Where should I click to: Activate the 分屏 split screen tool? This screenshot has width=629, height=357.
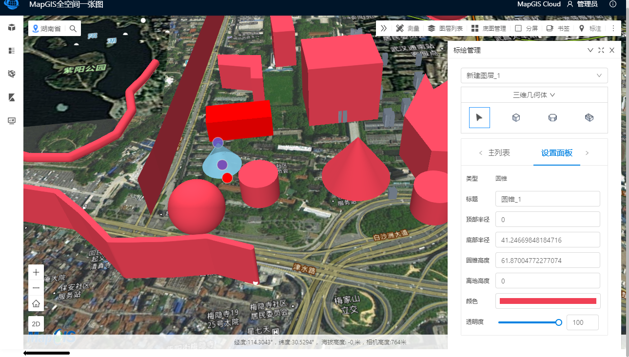point(527,28)
